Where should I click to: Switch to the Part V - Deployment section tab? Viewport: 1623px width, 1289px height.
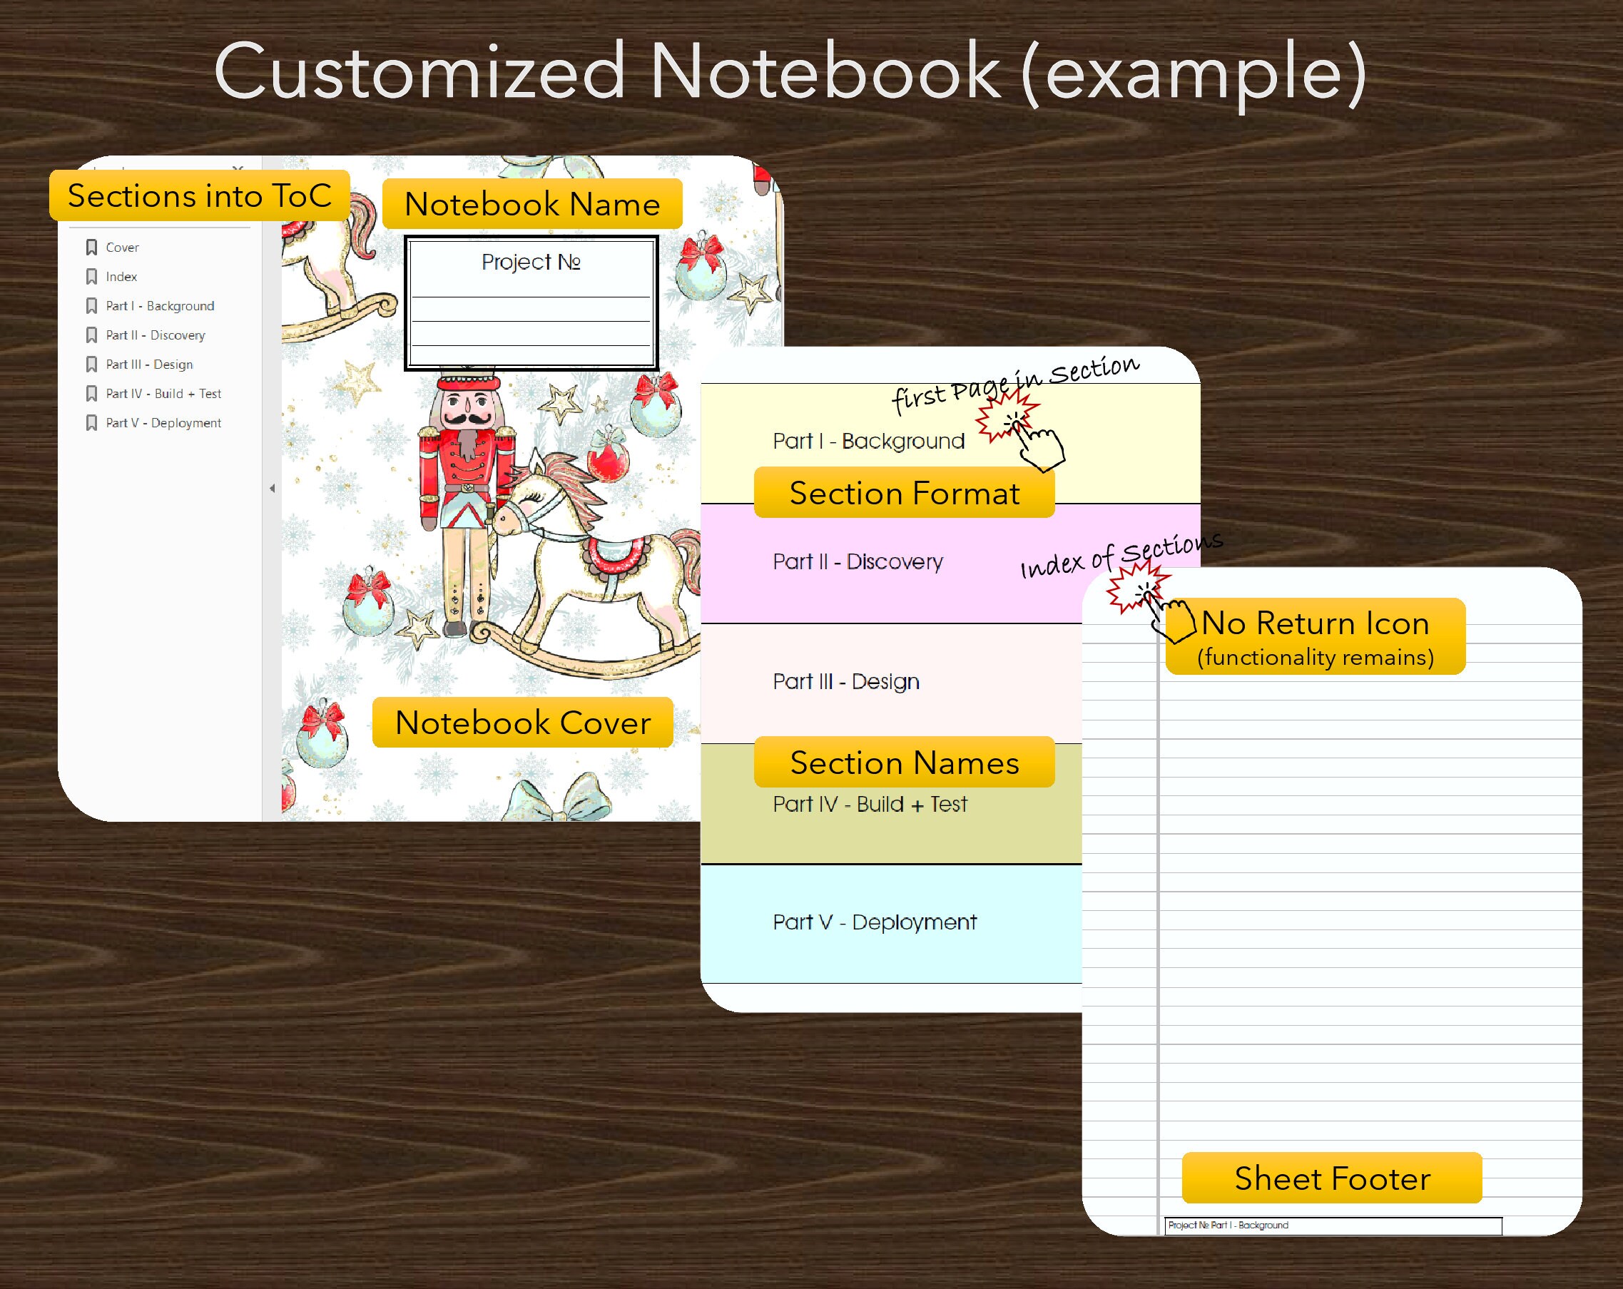(875, 922)
